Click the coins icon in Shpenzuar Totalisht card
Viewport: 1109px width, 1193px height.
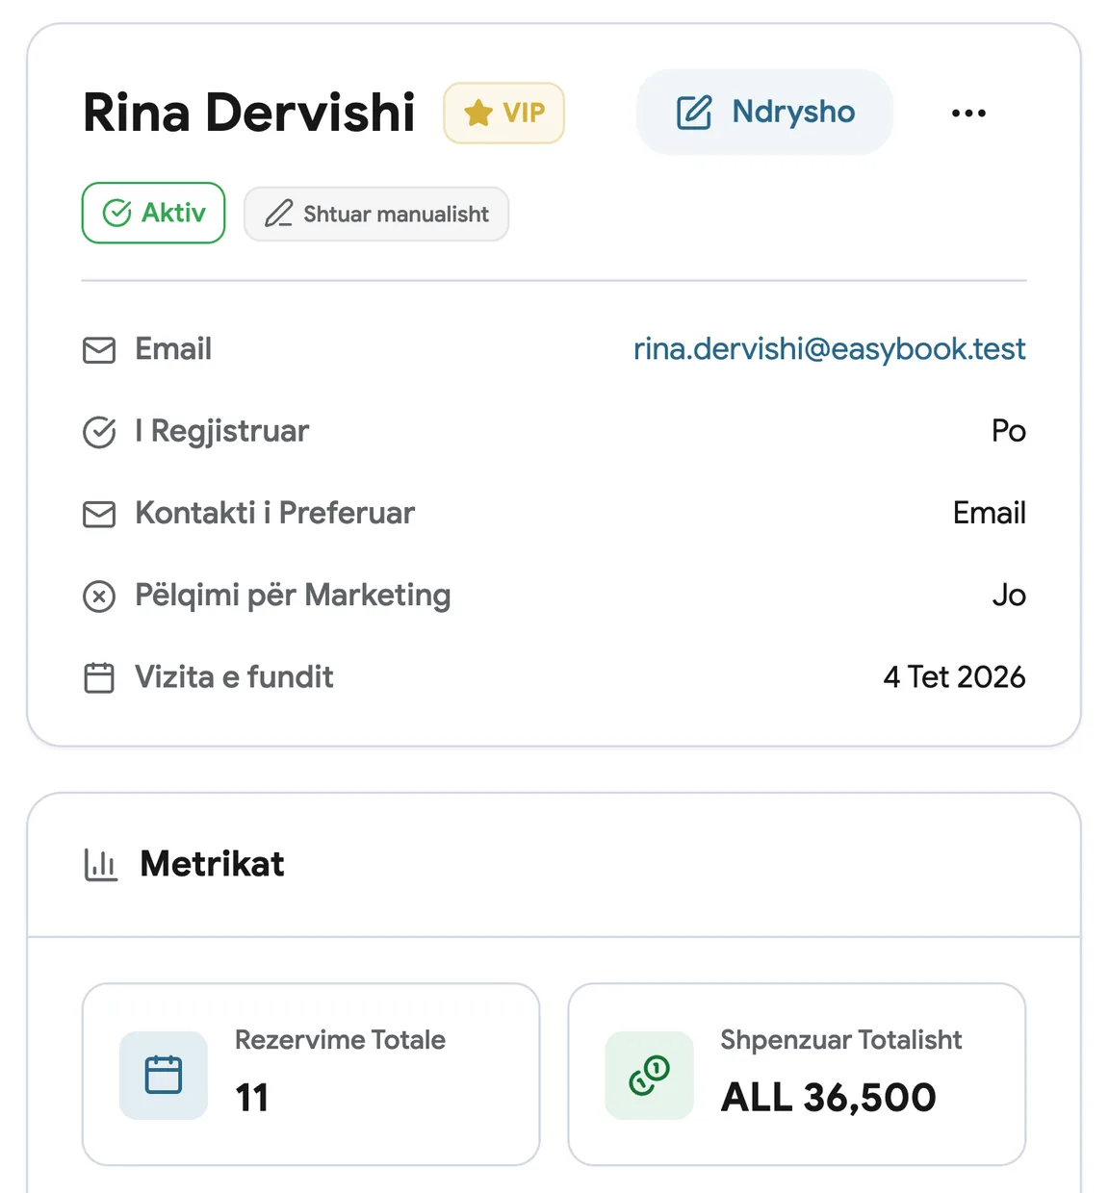coord(650,1075)
